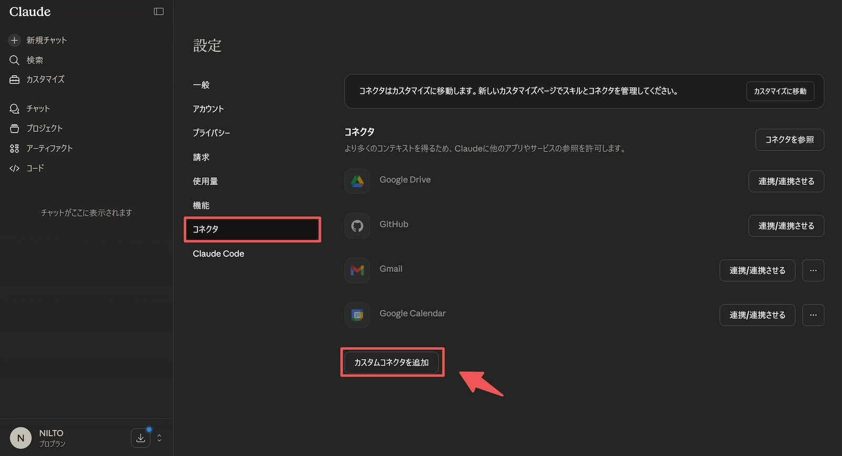Click the カスタマイズに移動 button

click(x=780, y=91)
